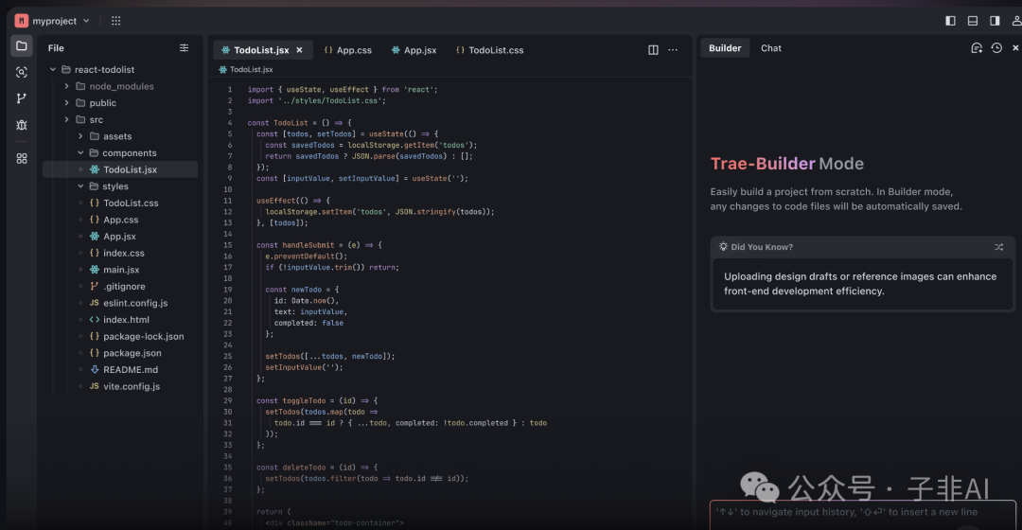Viewport: 1022px width, 530px height.
Task: Toggle bottom panel layout icon
Action: tap(973, 21)
